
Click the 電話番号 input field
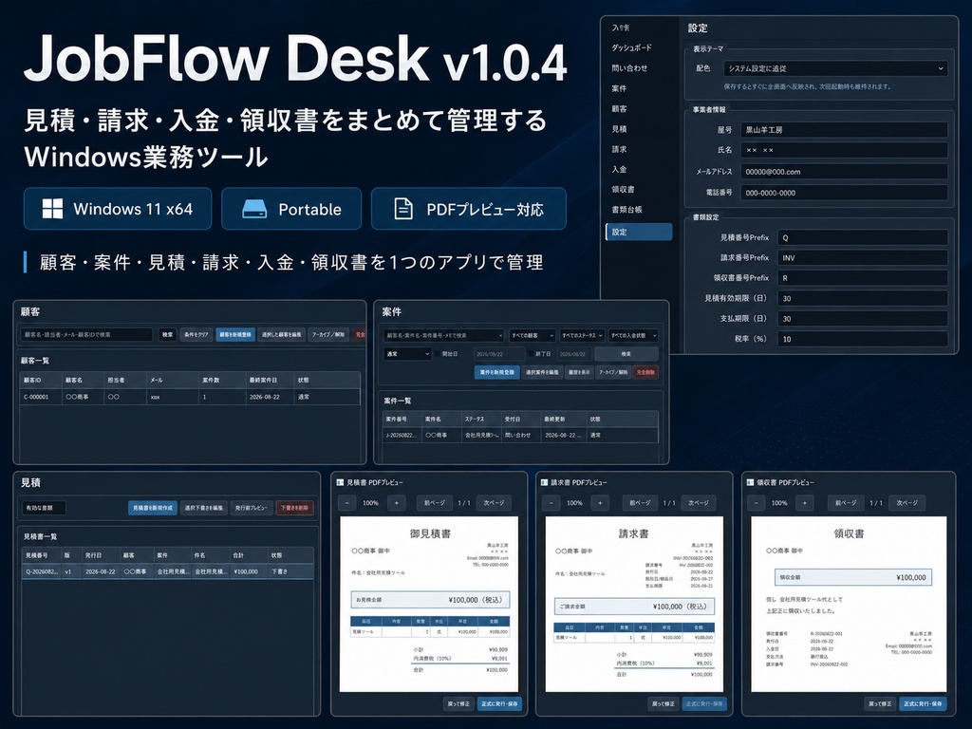(844, 193)
